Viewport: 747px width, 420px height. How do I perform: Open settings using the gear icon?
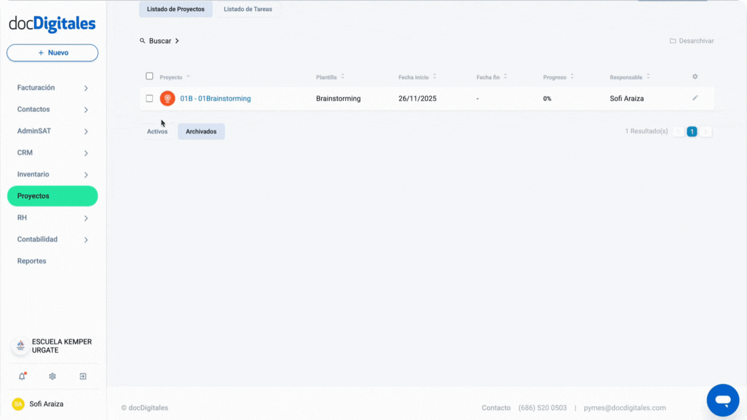[x=52, y=376]
